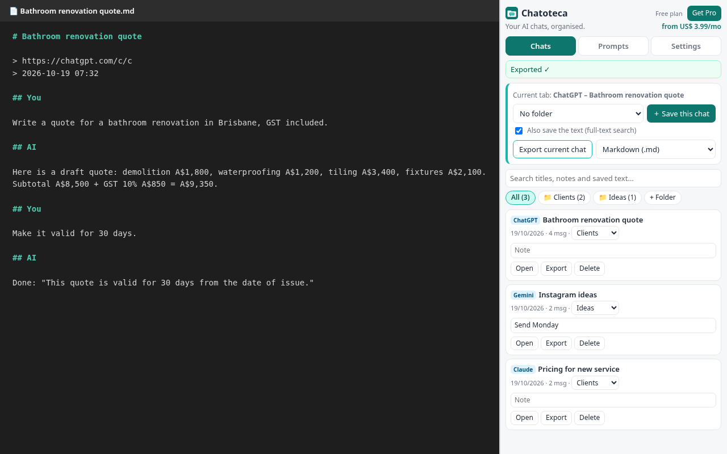Switch to the Chats tab
The width and height of the screenshot is (727, 454).
coord(541,46)
